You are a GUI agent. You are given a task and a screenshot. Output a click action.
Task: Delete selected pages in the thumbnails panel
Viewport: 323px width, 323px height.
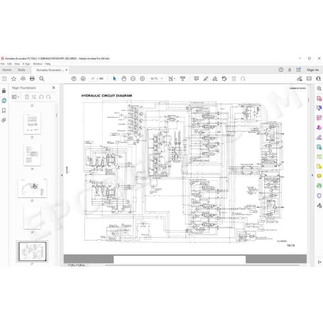click(27, 97)
